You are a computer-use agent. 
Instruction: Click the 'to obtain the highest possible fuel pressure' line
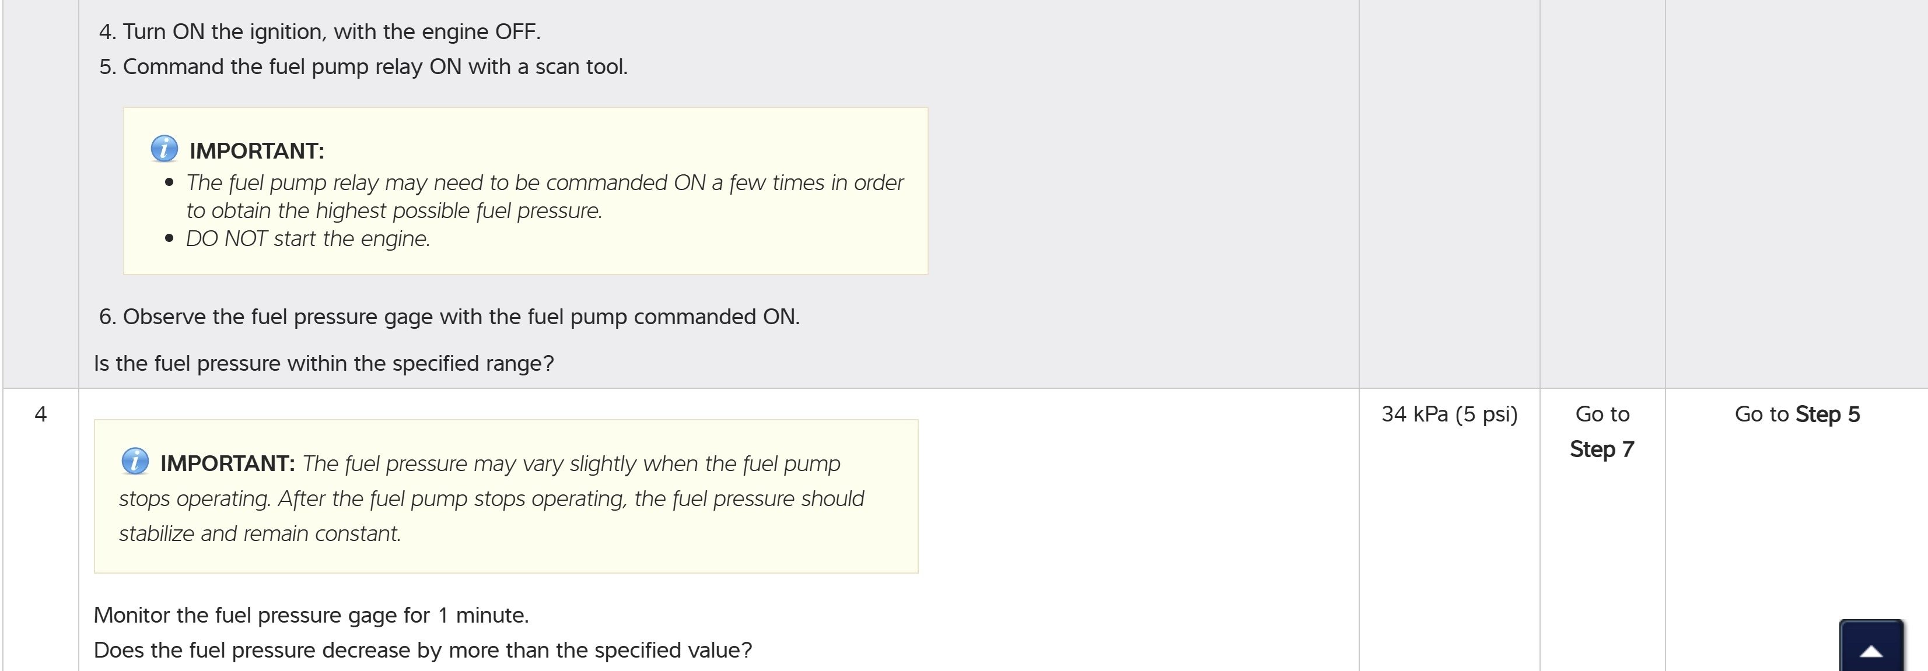point(394,211)
